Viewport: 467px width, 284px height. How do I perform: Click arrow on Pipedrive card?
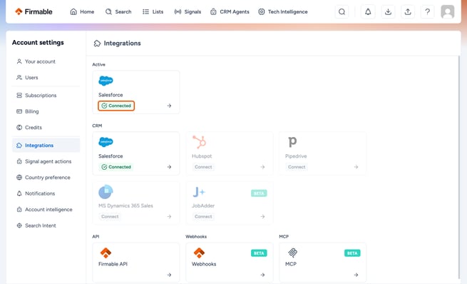click(356, 167)
